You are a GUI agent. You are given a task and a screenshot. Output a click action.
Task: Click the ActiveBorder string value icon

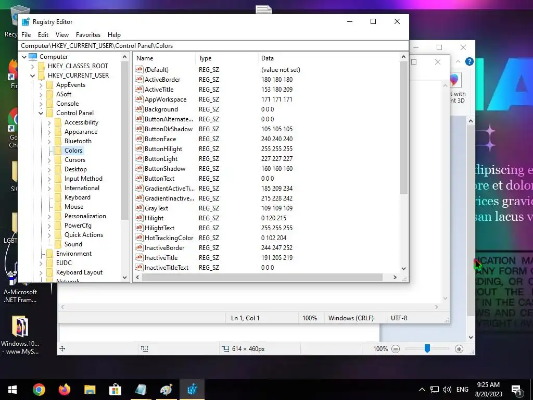139,79
